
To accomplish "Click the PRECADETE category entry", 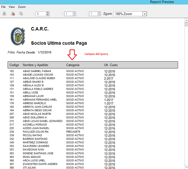I will click(73, 132).
